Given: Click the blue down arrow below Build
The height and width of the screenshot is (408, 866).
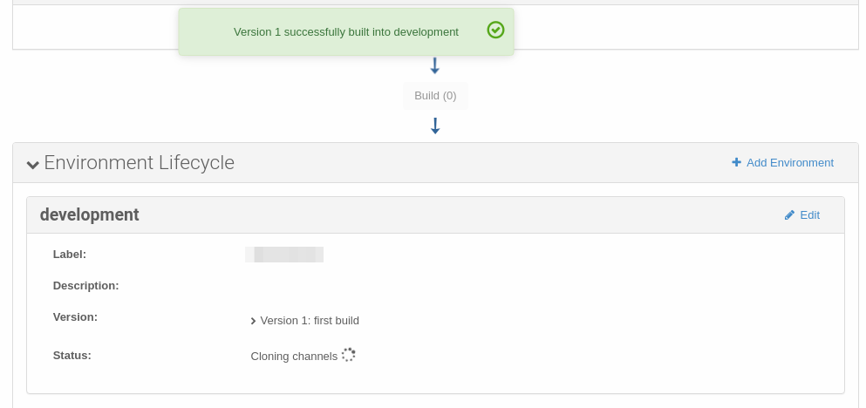Looking at the screenshot, I should (x=435, y=126).
